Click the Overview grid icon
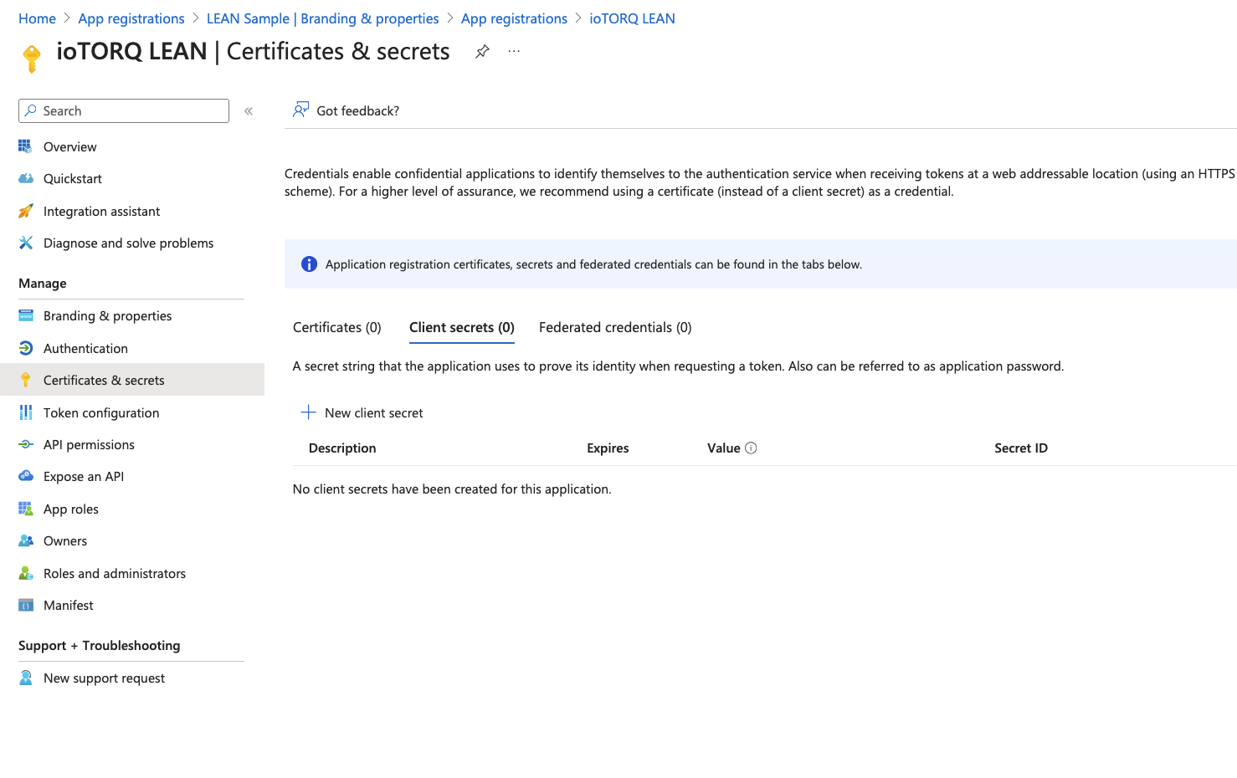This screenshot has width=1237, height=778. (x=26, y=146)
